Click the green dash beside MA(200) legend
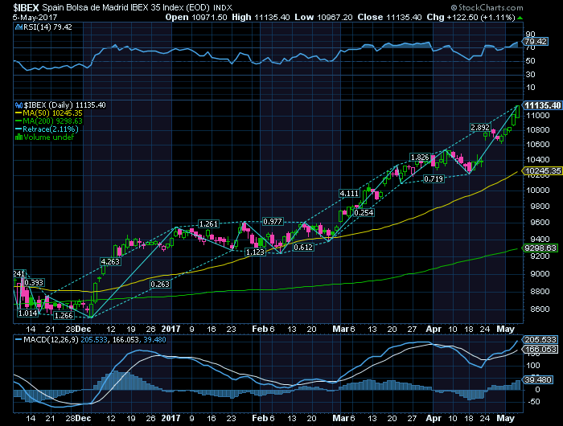The image size is (563, 426). (x=18, y=121)
